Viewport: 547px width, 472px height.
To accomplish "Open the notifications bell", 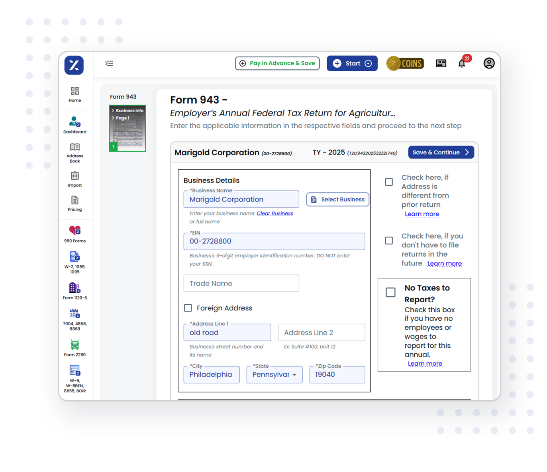I will point(462,63).
